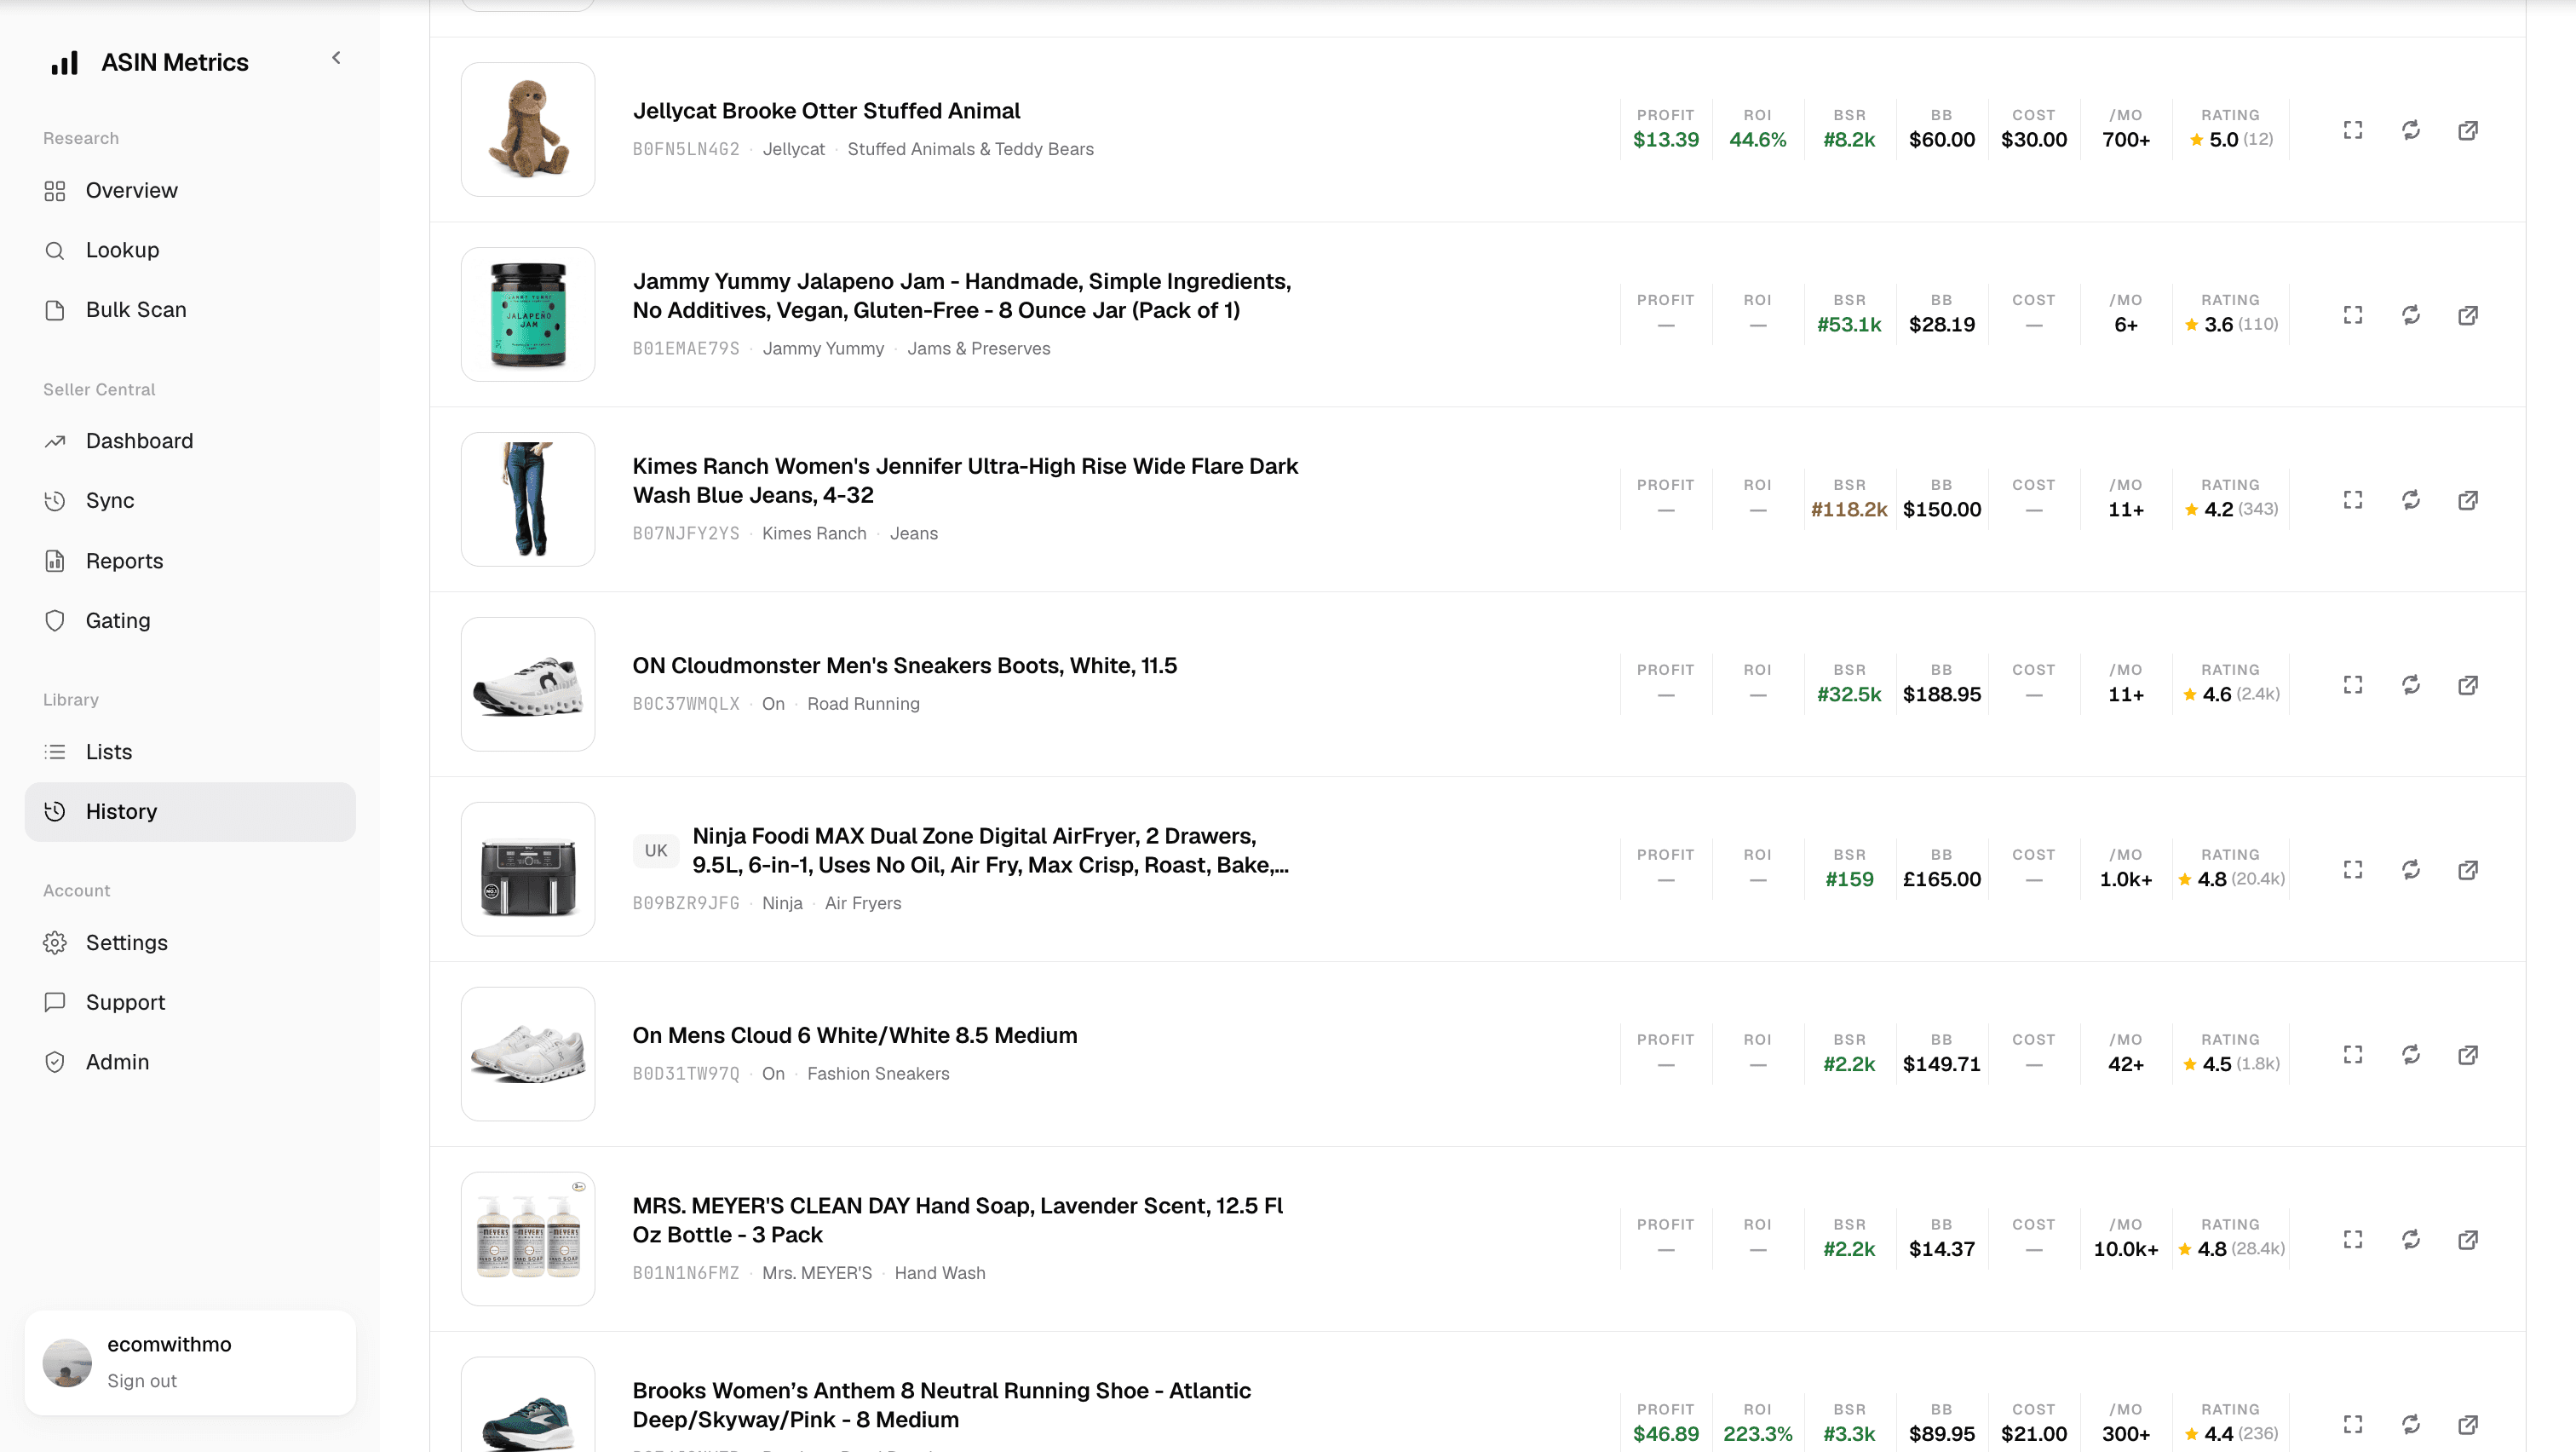Screen dimensions: 2576x1452
Task: Select the History menu item
Action: coord(190,812)
